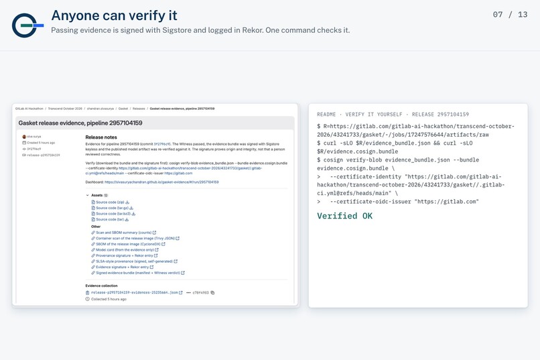540x360 pixels.
Task: Click the siva surya author name
Action: [x=34, y=137]
